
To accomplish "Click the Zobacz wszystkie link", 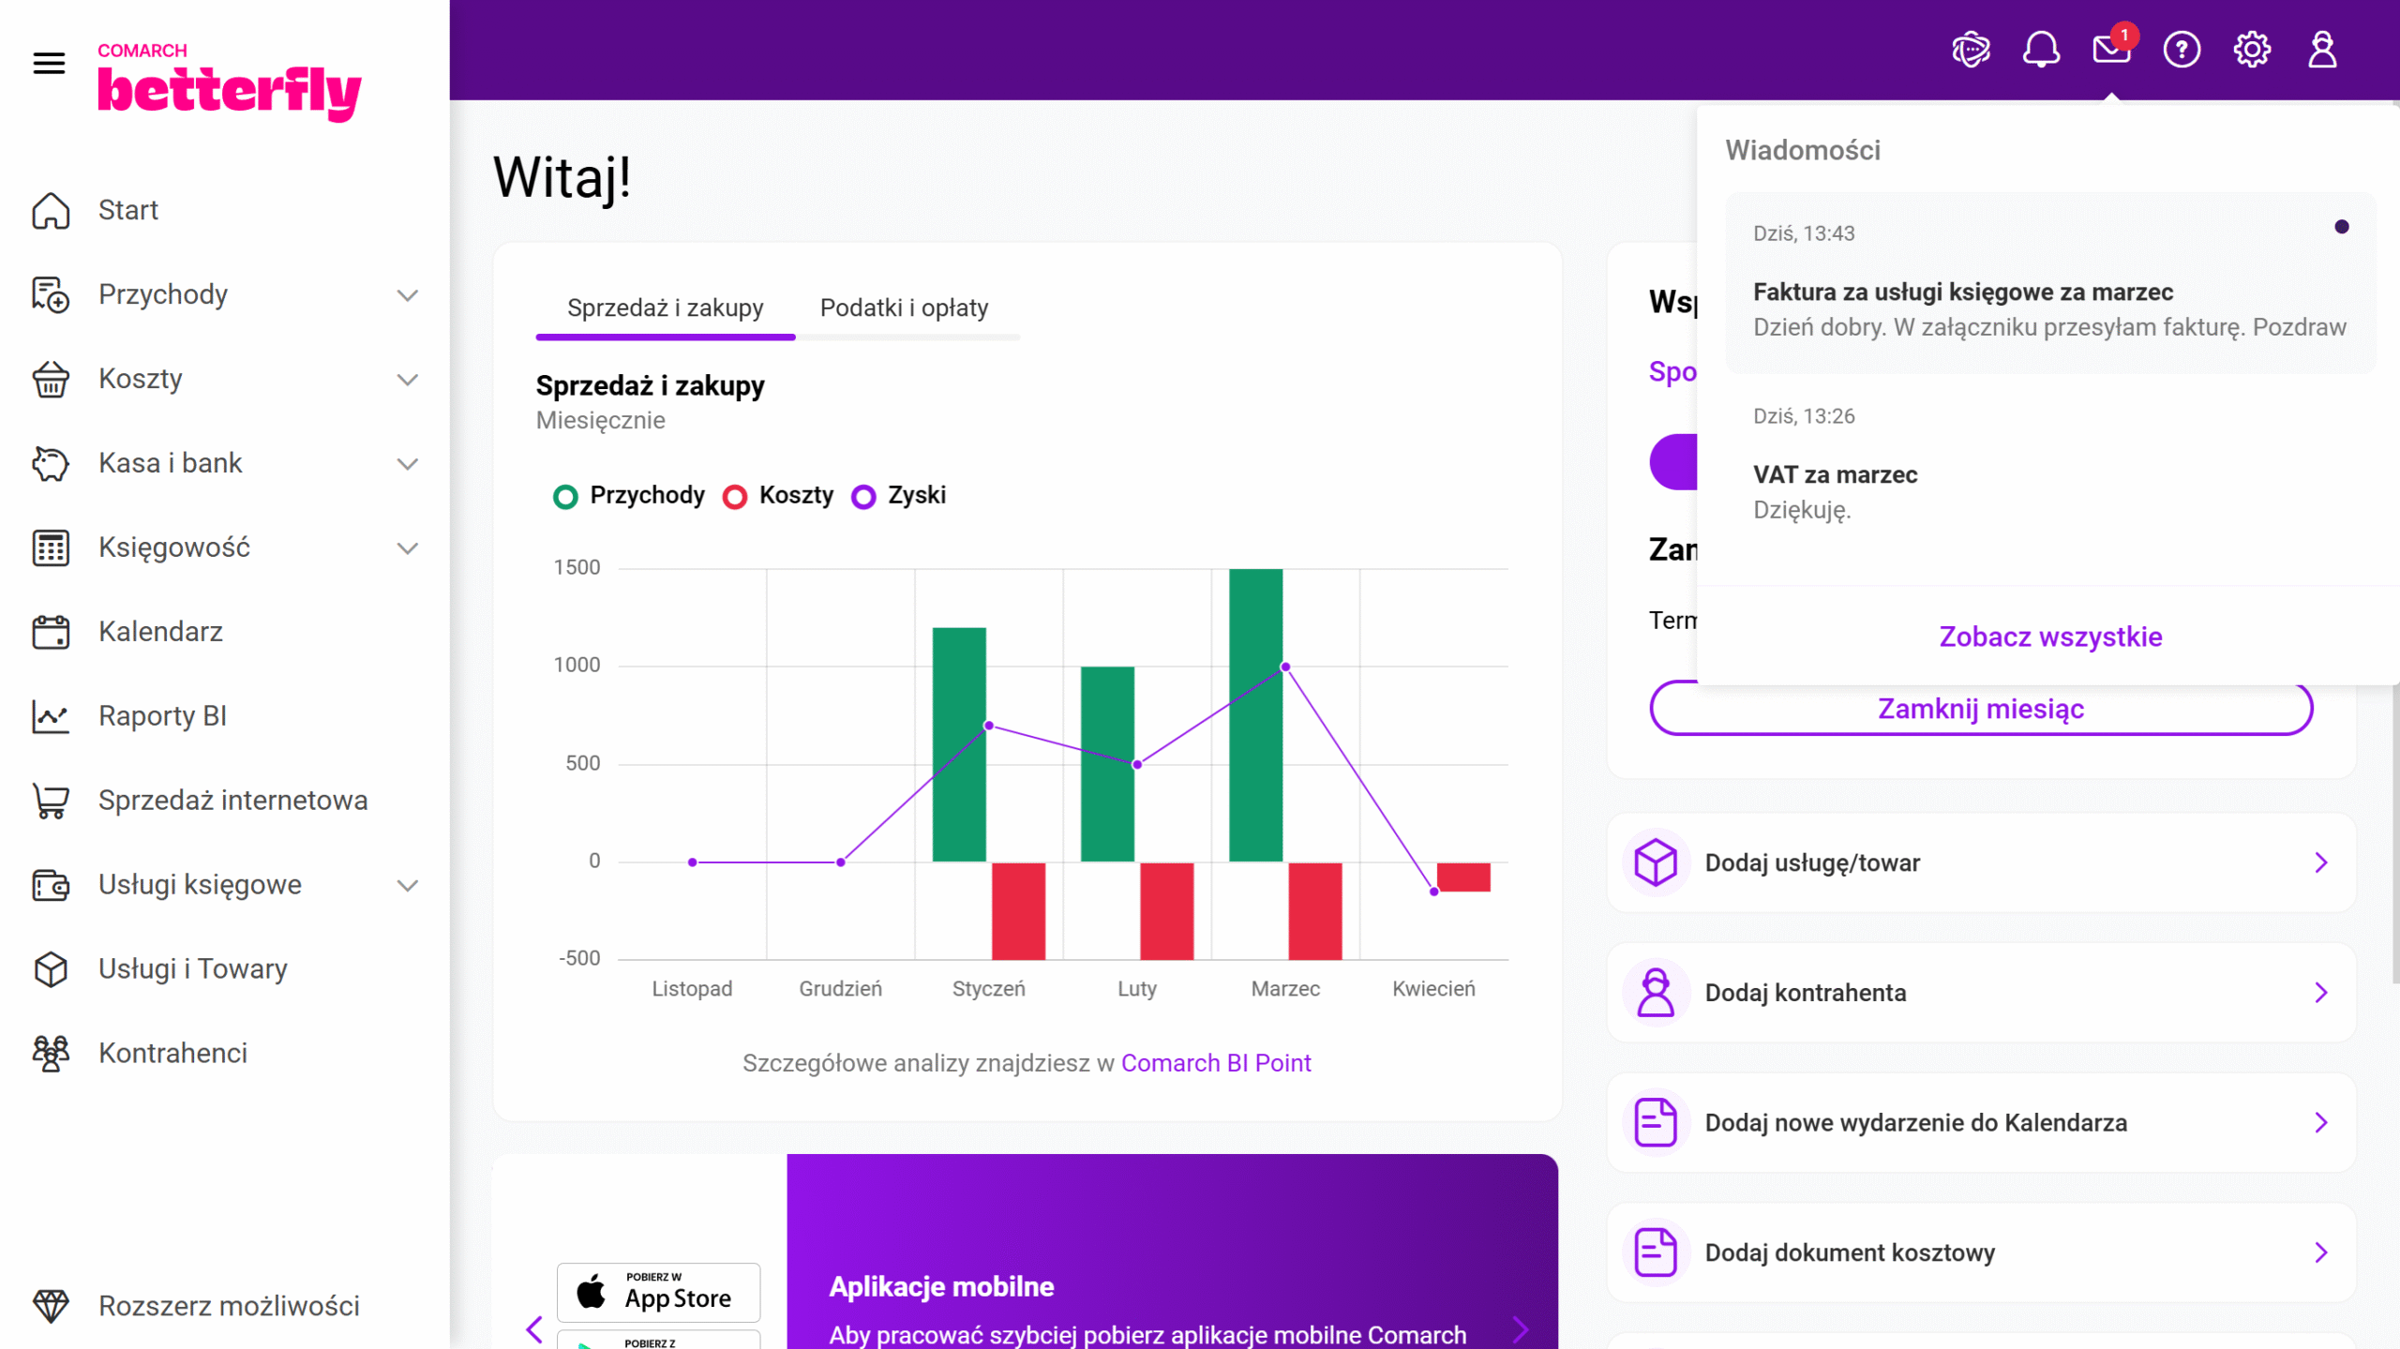I will click(2050, 637).
